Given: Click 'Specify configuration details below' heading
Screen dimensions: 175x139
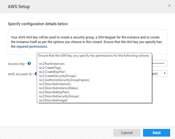Looking at the screenshot, I should pos(38,24).
